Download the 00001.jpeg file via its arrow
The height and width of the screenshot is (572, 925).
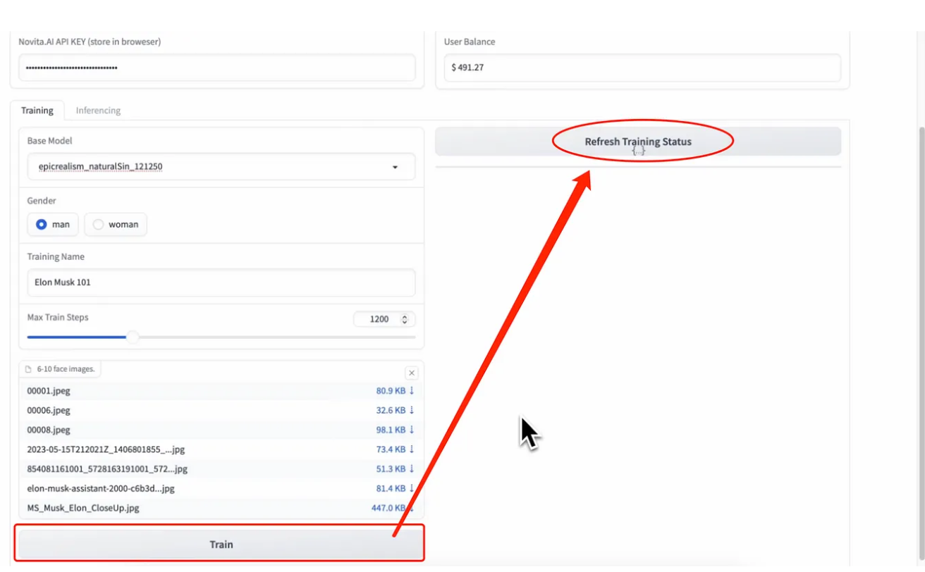412,390
